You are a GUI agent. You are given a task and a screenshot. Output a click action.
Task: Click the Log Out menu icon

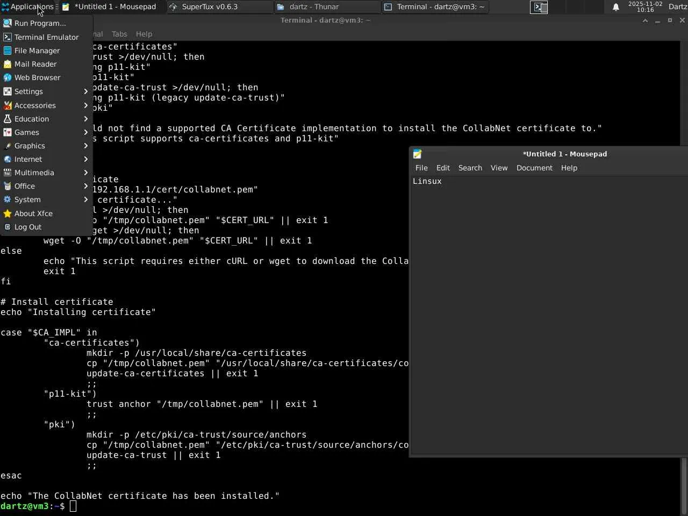(x=8, y=227)
